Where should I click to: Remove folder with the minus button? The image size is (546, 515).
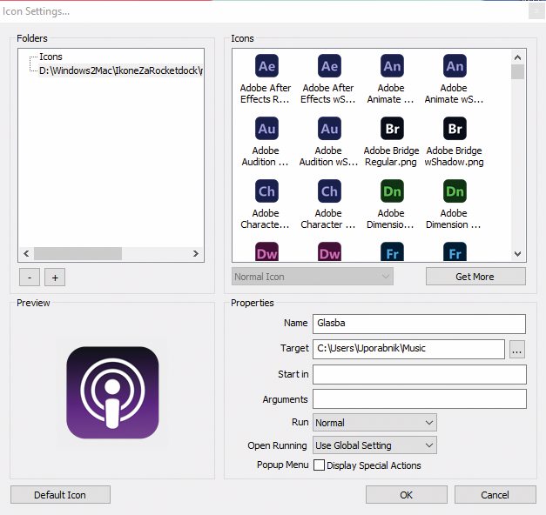[30, 278]
